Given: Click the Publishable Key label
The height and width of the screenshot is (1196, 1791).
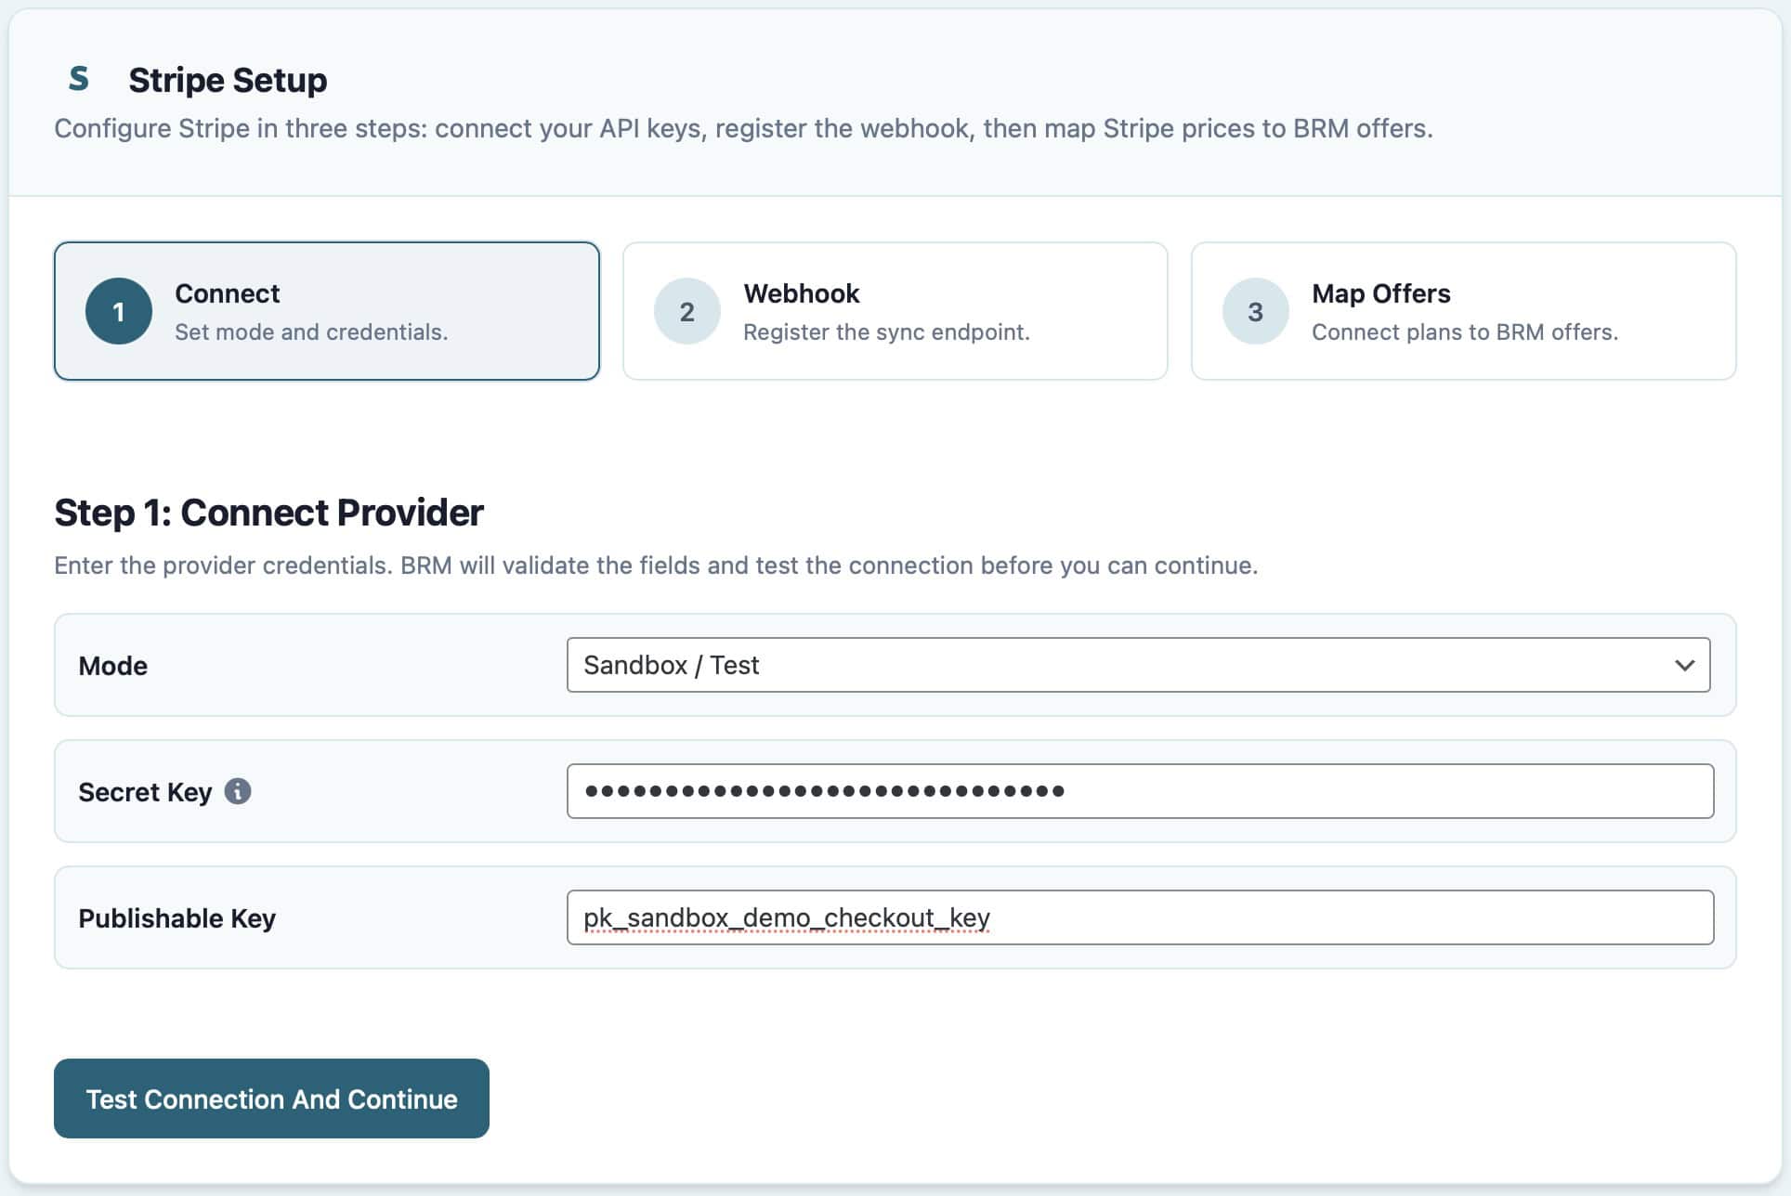Looking at the screenshot, I should click(x=176, y=918).
